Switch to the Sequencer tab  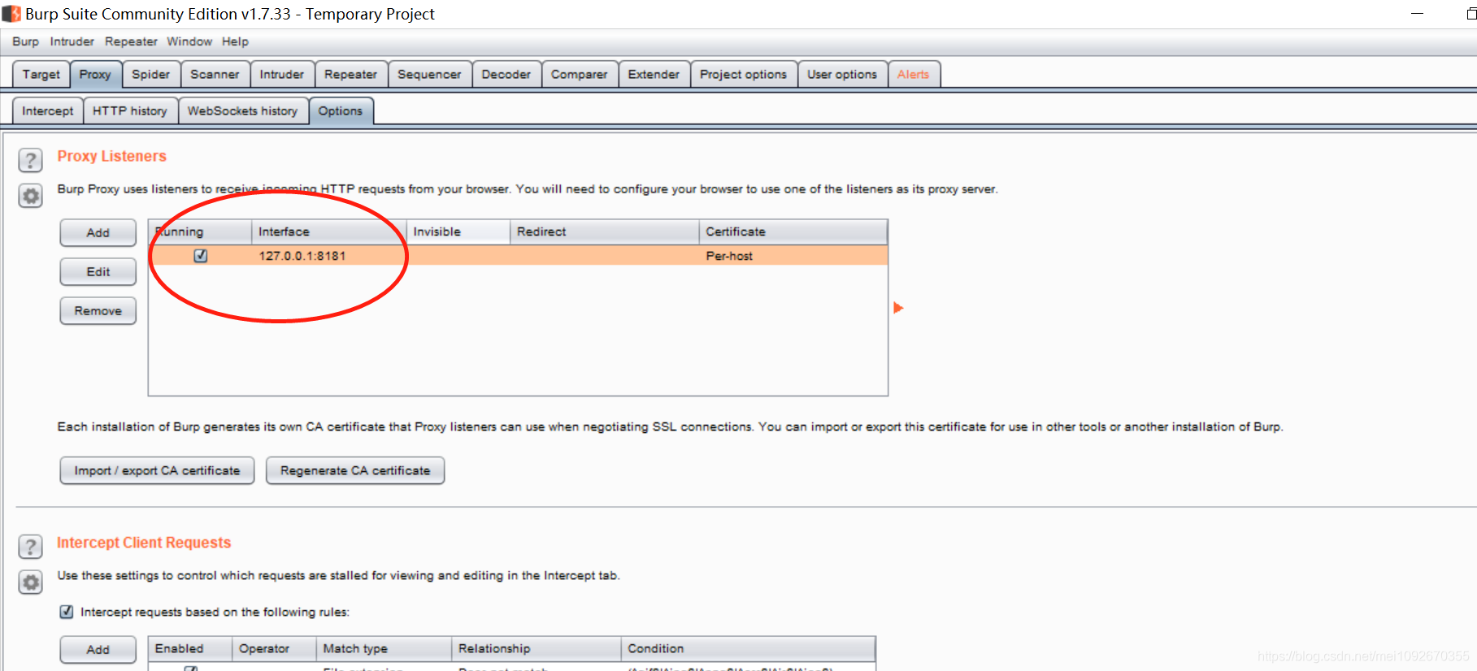click(429, 74)
